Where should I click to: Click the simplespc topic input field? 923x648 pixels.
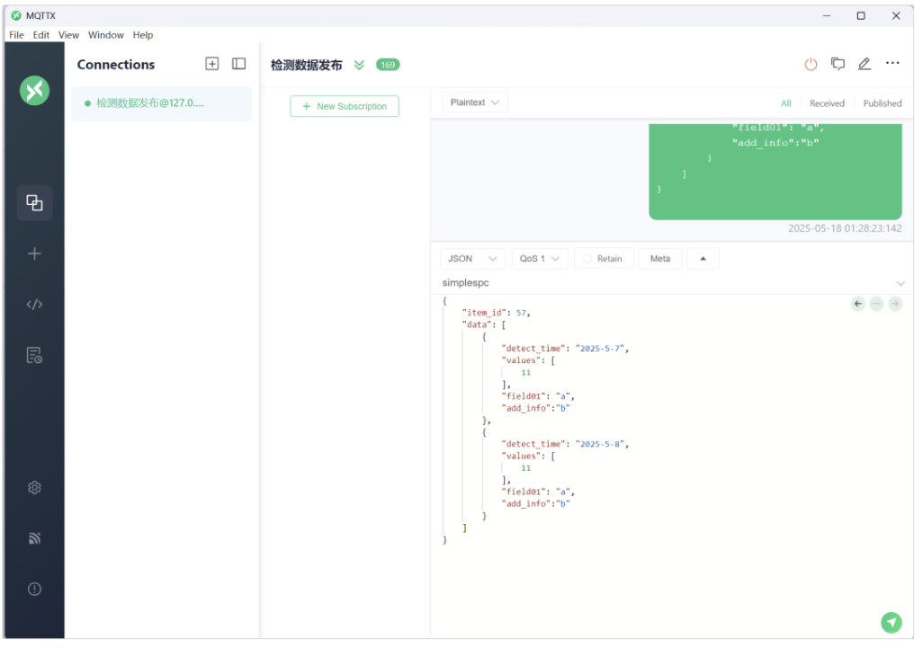pyautogui.click(x=666, y=283)
